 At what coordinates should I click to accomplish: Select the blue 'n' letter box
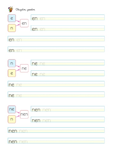[x=12, y=63]
